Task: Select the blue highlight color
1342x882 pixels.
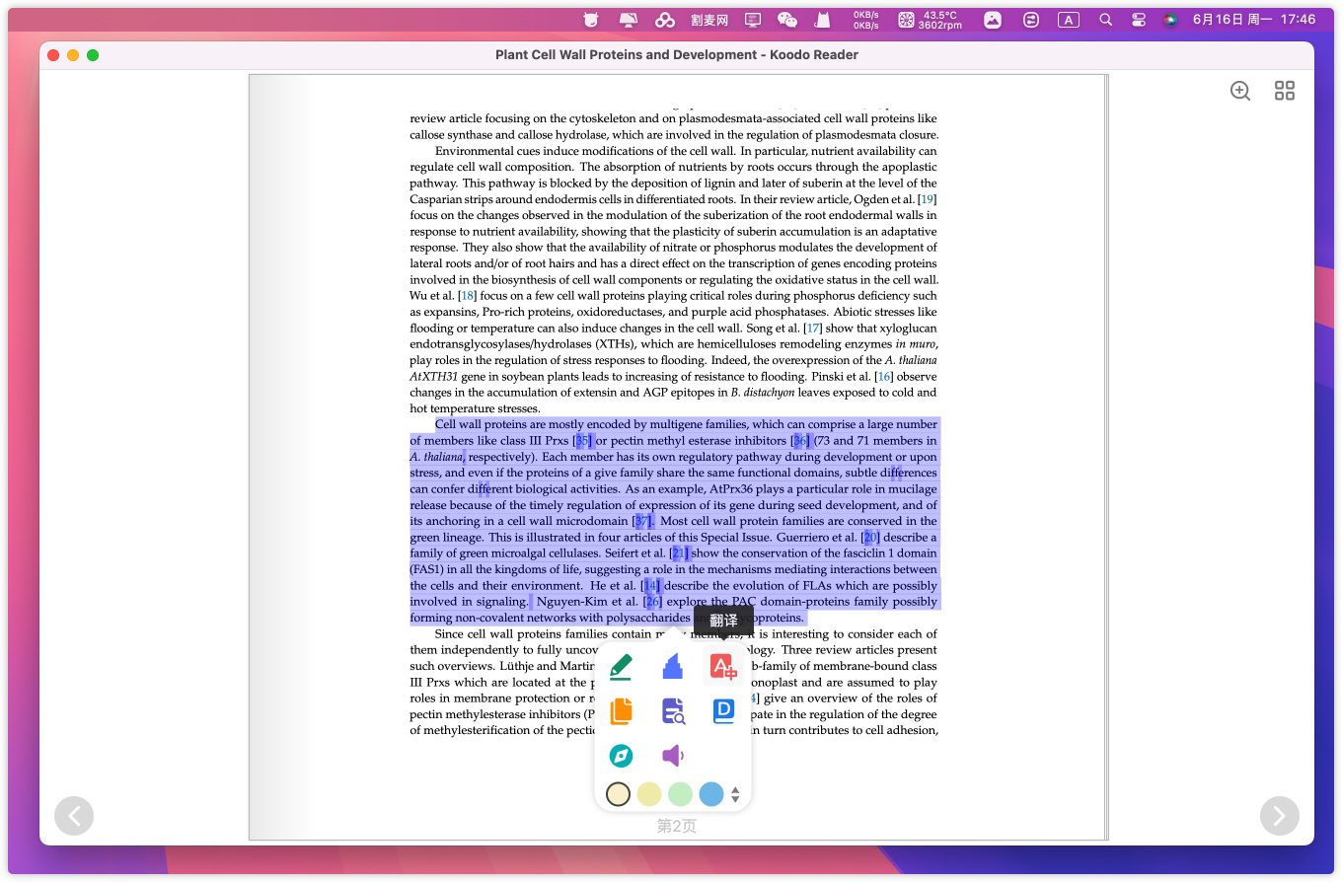Action: 710,794
